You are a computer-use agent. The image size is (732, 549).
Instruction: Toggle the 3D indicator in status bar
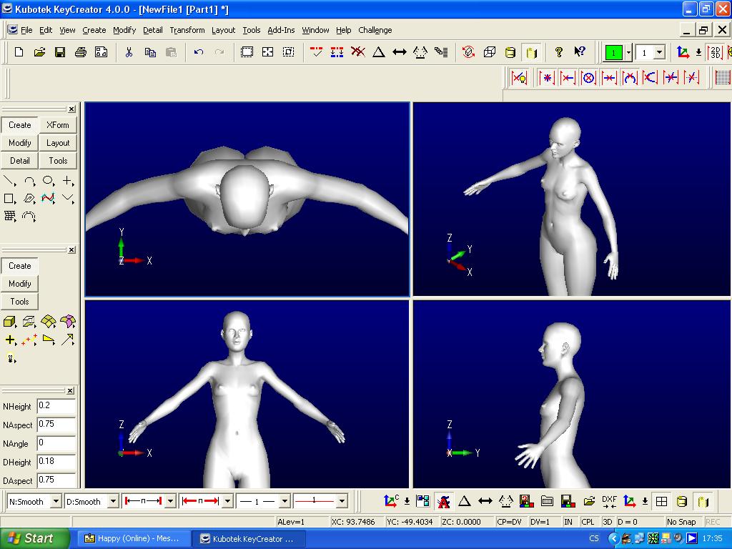coord(607,522)
